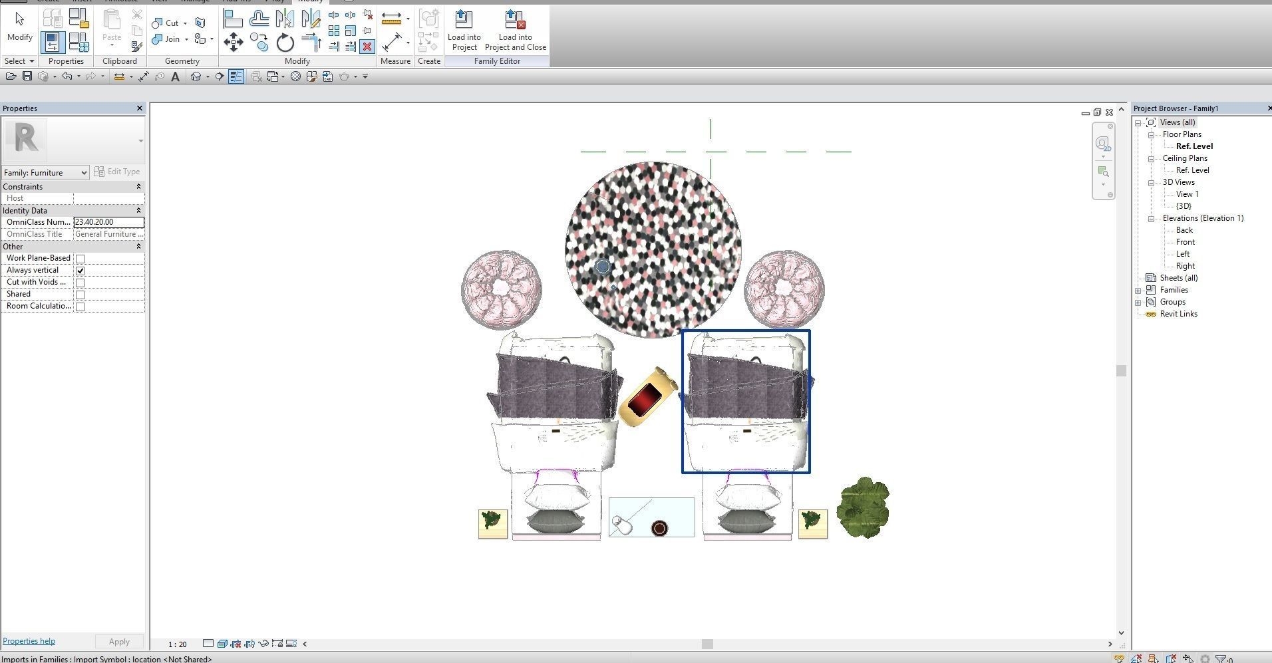Click Load into Project icon
Image resolution: width=1272 pixels, height=663 pixels.
(464, 31)
